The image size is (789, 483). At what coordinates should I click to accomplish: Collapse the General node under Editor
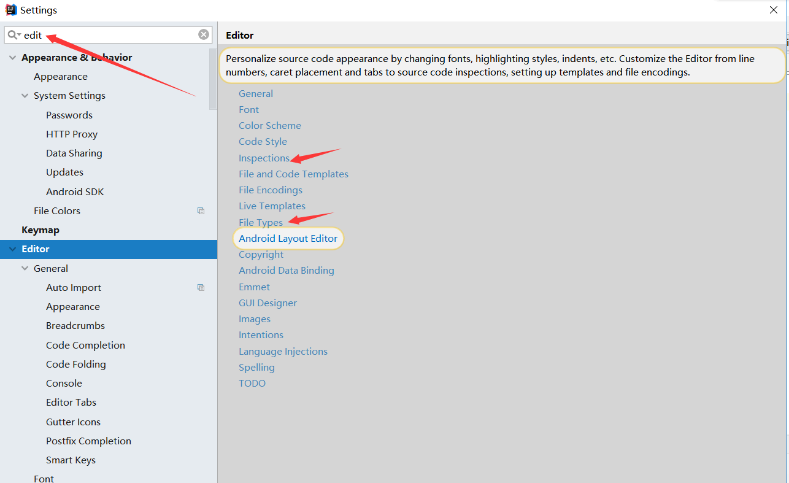click(25, 269)
